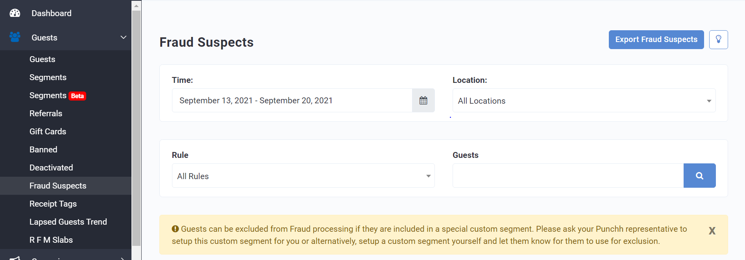Click the megaphone icon at sidebar bottom
The image size is (745, 260).
15,258
